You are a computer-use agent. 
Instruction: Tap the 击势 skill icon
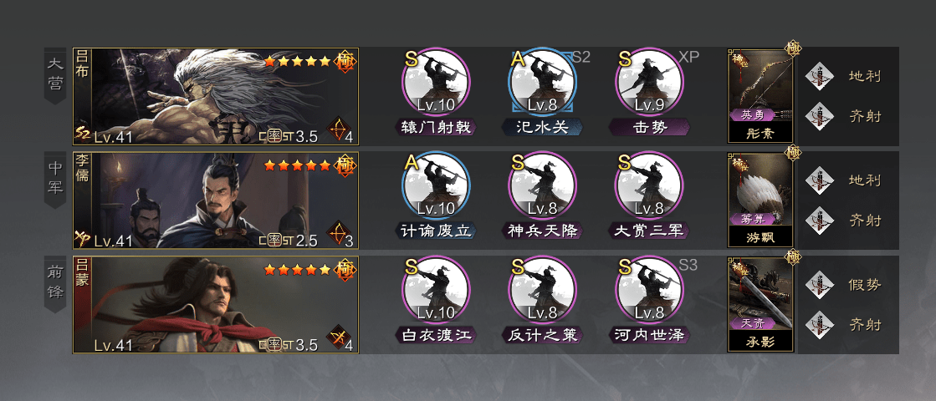(649, 82)
